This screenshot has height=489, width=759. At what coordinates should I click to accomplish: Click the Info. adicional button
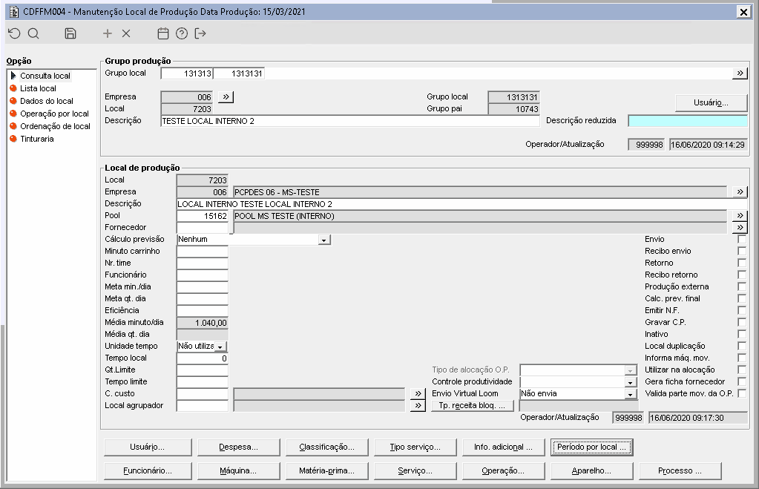[x=504, y=447]
